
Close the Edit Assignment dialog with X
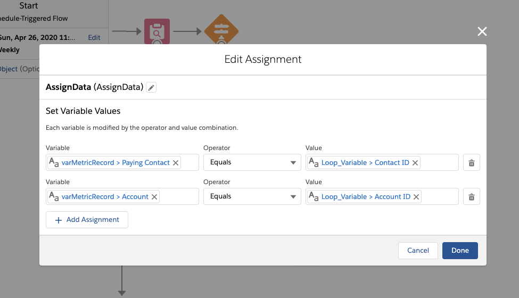(x=482, y=32)
